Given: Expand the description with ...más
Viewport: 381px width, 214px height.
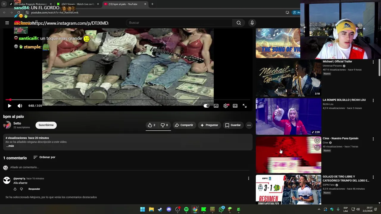Looking at the screenshot, I should 10,146.
